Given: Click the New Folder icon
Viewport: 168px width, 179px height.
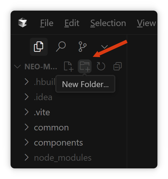Looking at the screenshot, I should (85, 66).
